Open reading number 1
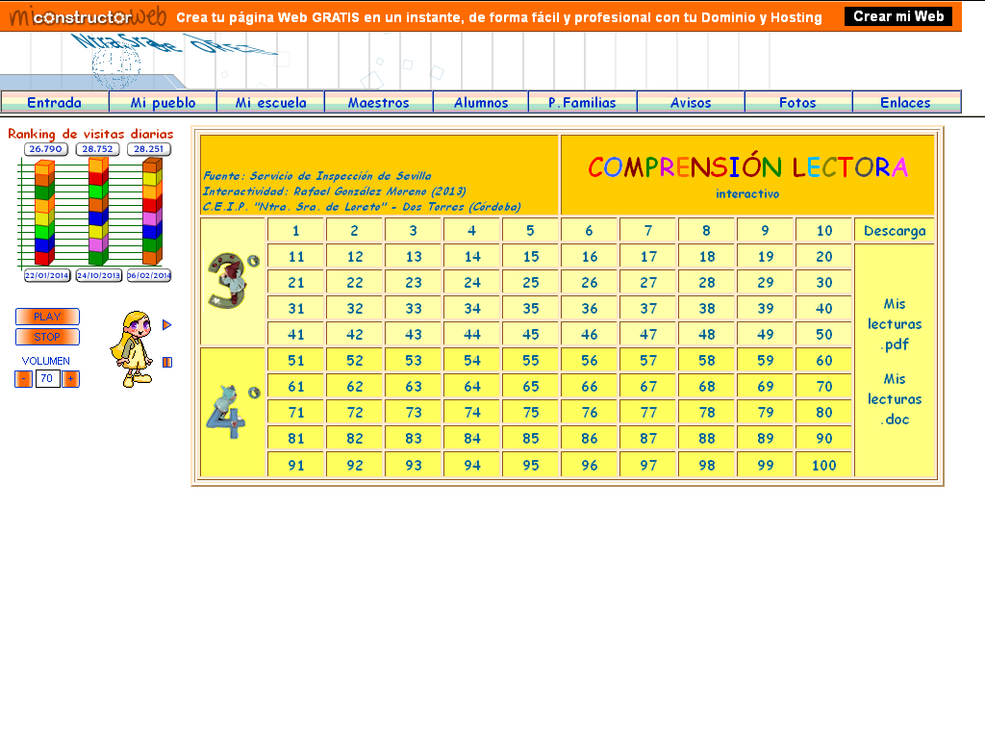The image size is (985, 739). [296, 231]
